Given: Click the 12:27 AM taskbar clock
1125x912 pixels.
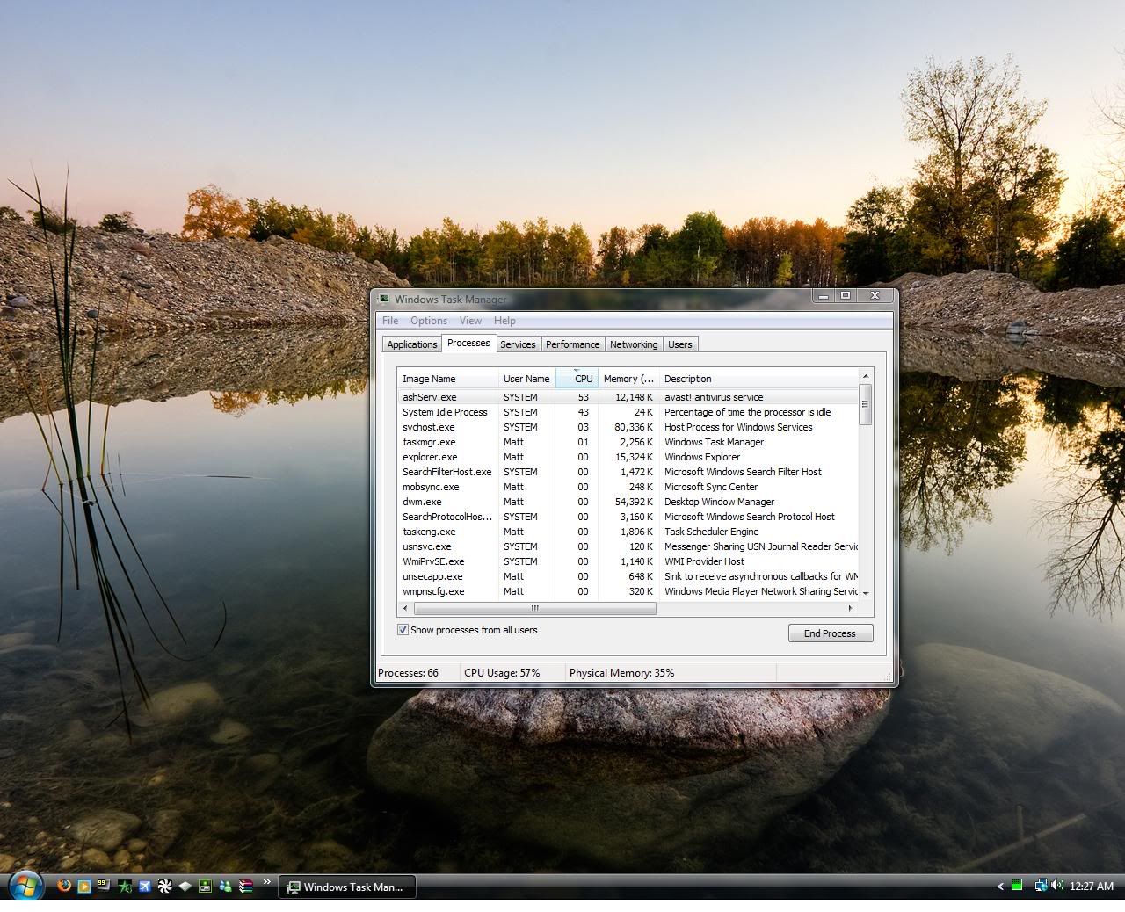Looking at the screenshot, I should coord(1092,886).
